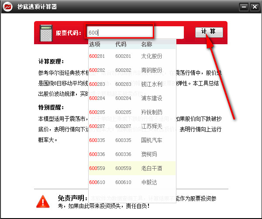Click the 选项 column header
The height and width of the screenshot is (219, 262).
pyautogui.click(x=95, y=44)
